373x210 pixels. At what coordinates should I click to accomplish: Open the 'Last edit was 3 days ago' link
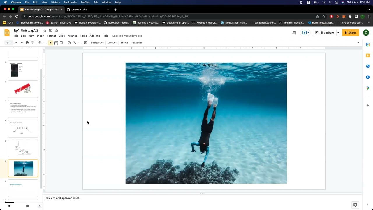point(127,36)
